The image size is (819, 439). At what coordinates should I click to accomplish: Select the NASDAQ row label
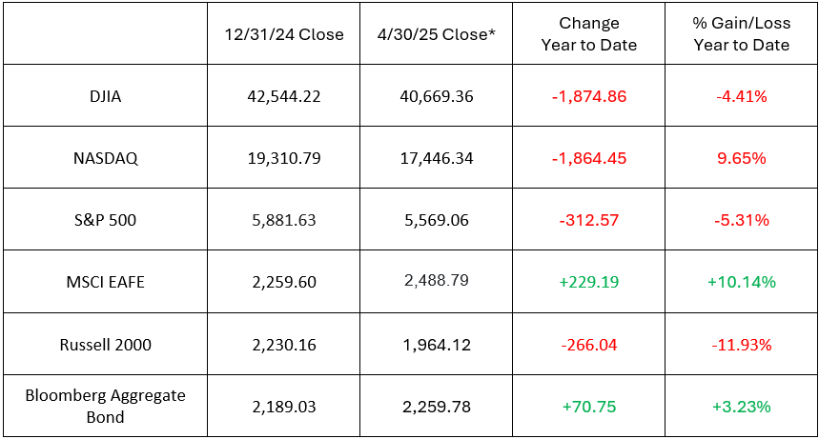pos(105,158)
